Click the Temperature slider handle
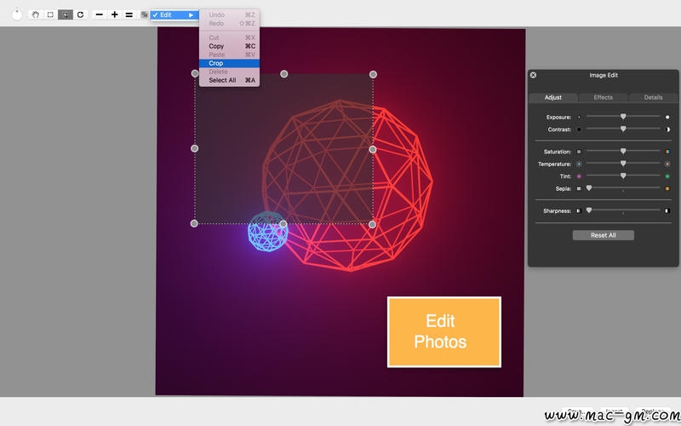The image size is (681, 426). [623, 164]
